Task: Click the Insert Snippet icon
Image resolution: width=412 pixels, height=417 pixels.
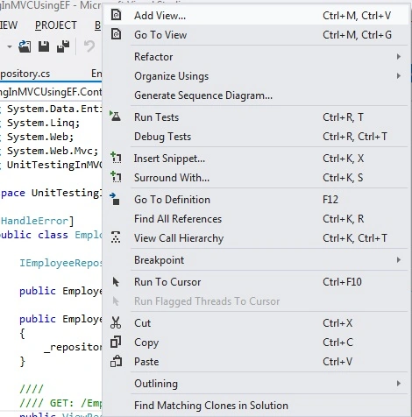Action: pos(116,158)
